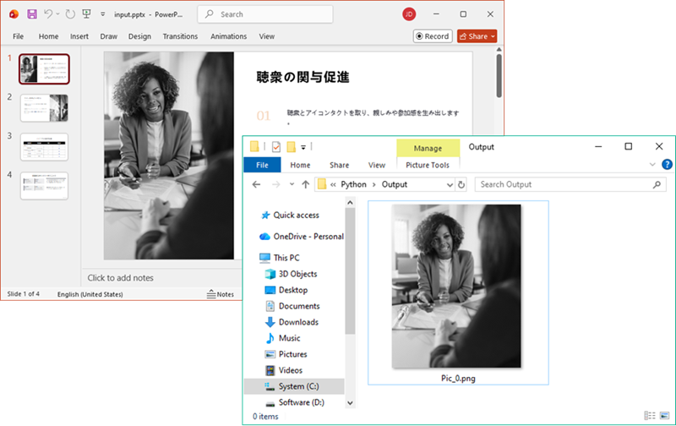The width and height of the screenshot is (676, 426).
Task: Open Downloads folder
Action: [292, 322]
